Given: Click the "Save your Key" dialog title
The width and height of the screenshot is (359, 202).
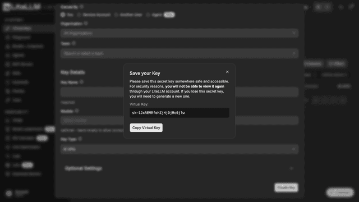Looking at the screenshot, I should tap(145, 74).
